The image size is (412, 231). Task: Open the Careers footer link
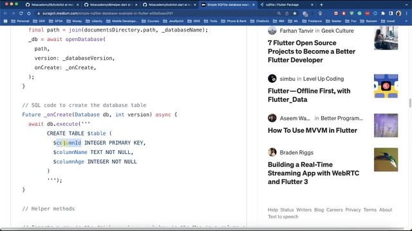pyautogui.click(x=335, y=210)
